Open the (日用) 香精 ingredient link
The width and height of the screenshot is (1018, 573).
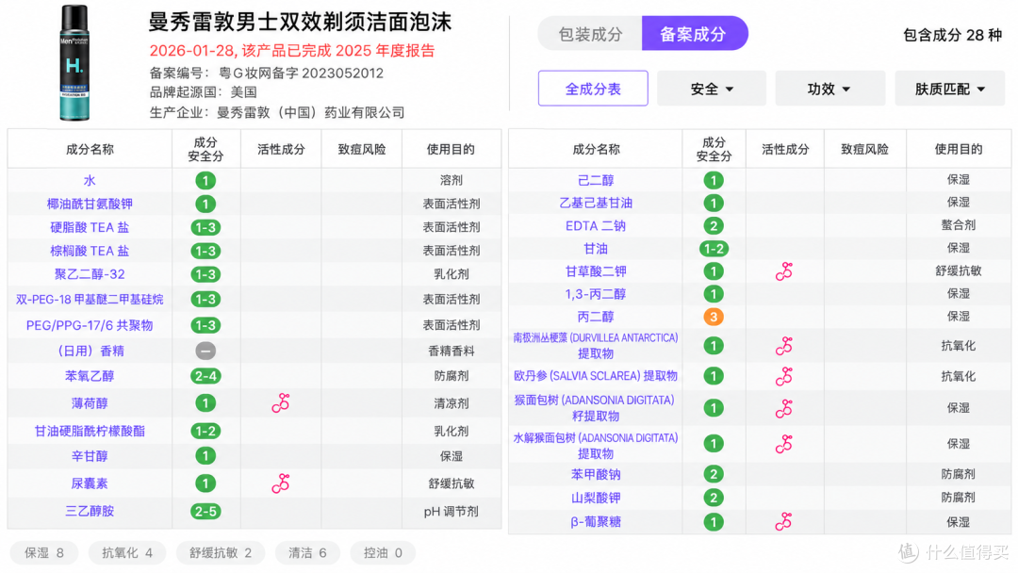point(90,352)
